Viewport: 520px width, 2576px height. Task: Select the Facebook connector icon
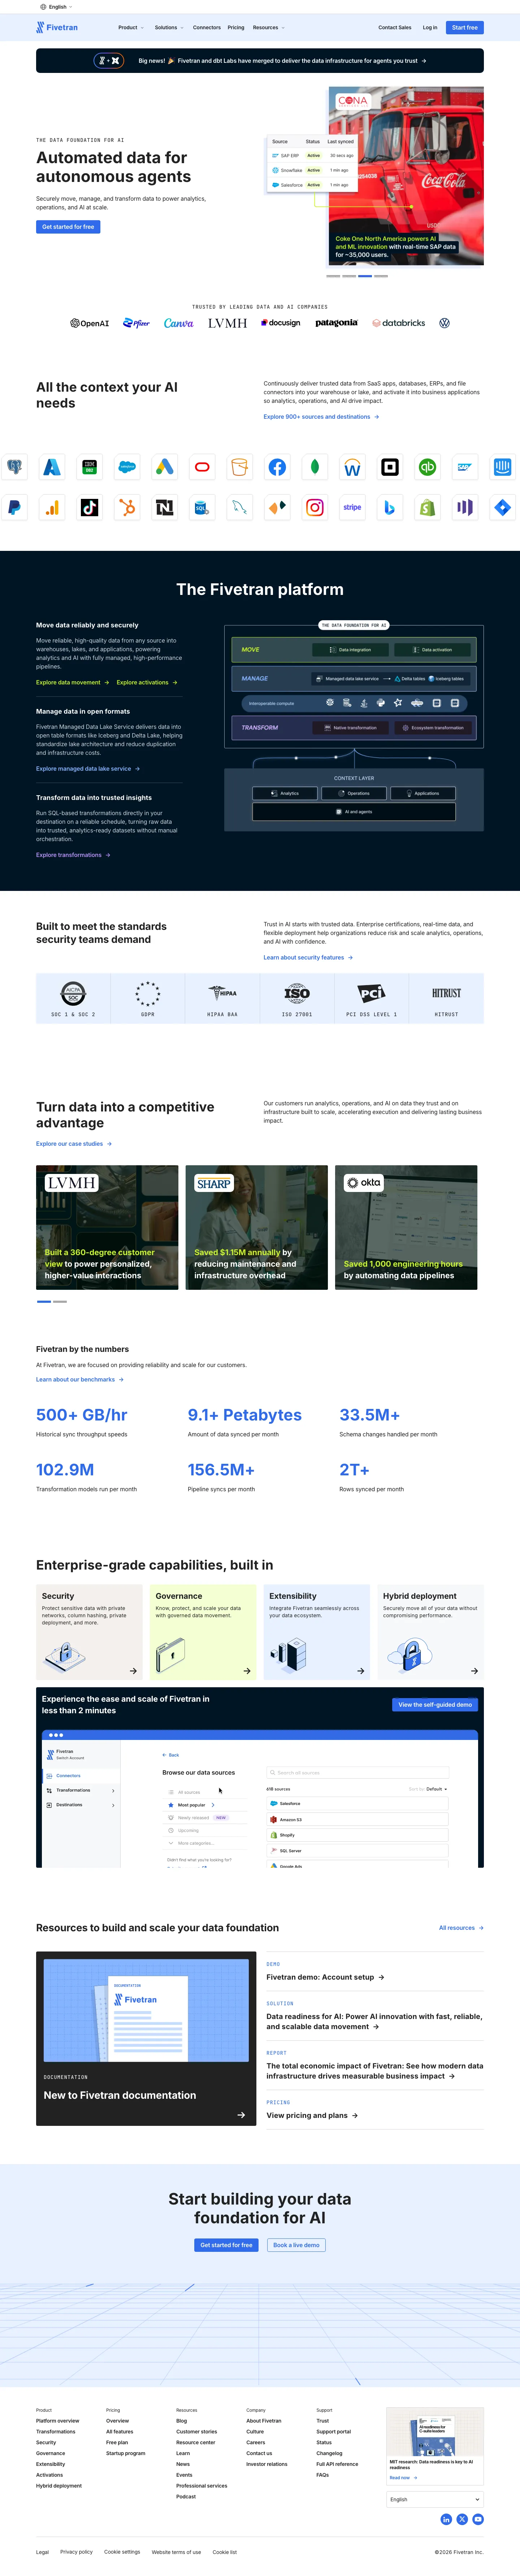[277, 467]
